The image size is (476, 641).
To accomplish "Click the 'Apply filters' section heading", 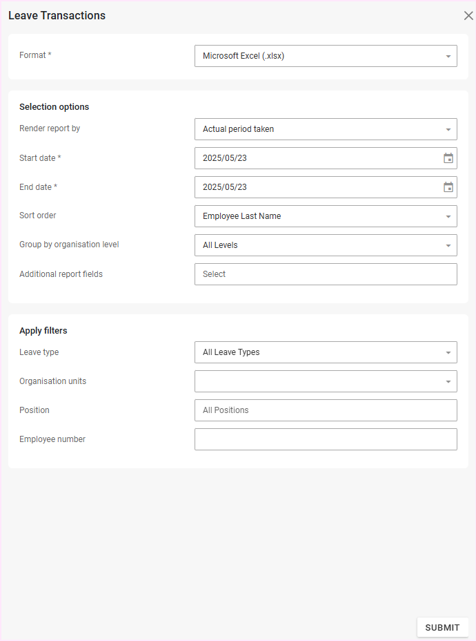I will pyautogui.click(x=43, y=331).
